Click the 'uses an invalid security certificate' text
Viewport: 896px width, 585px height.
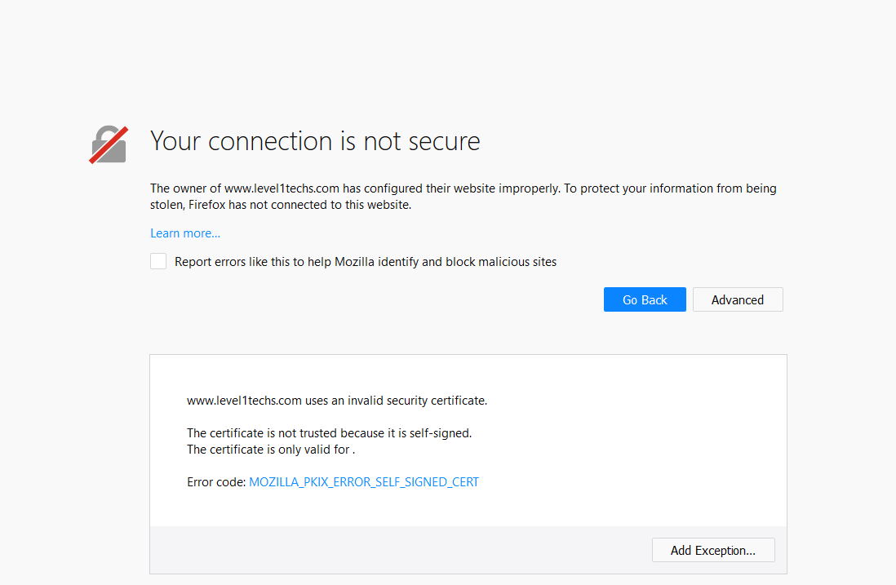point(396,401)
